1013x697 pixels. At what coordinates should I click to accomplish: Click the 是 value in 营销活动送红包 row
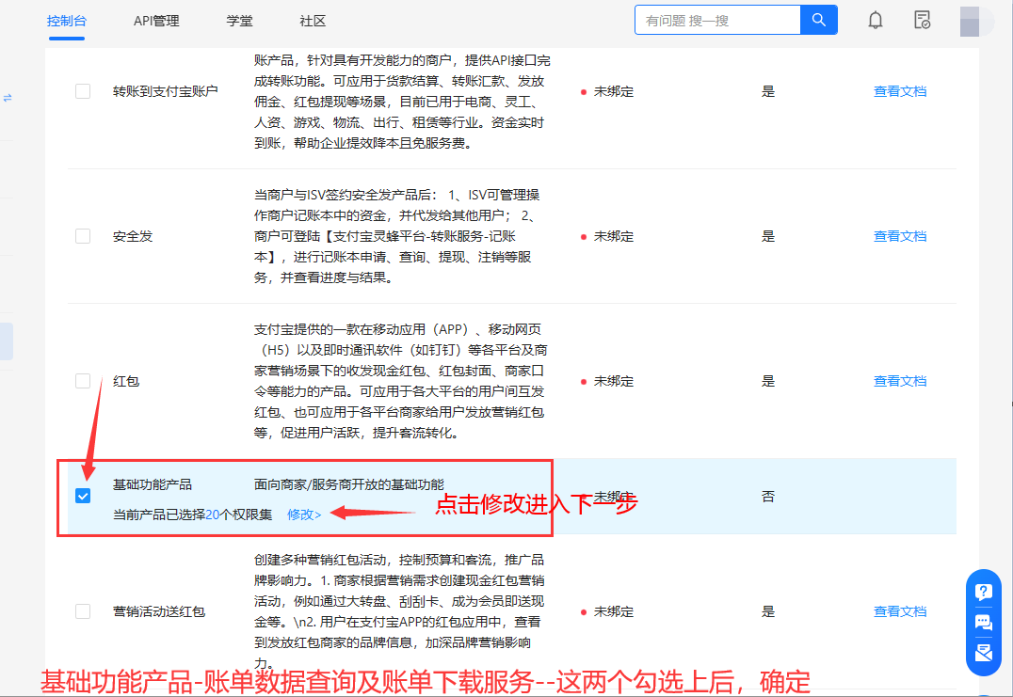coord(768,611)
